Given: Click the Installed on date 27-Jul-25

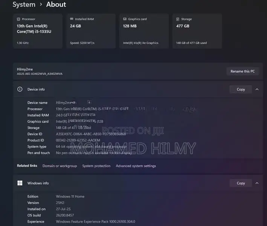Looking at the screenshot, I should pyautogui.click(x=63, y=209).
